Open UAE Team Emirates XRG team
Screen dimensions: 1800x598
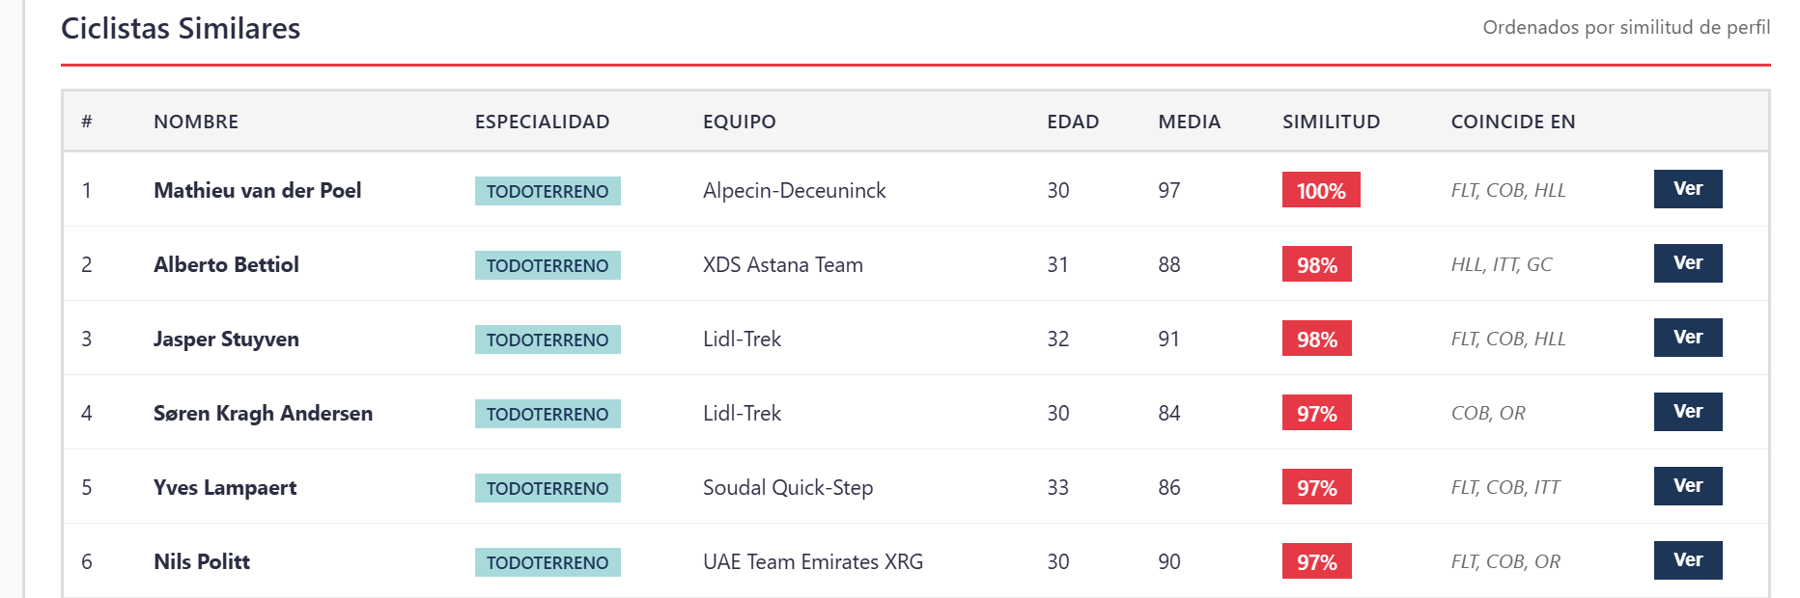(813, 561)
